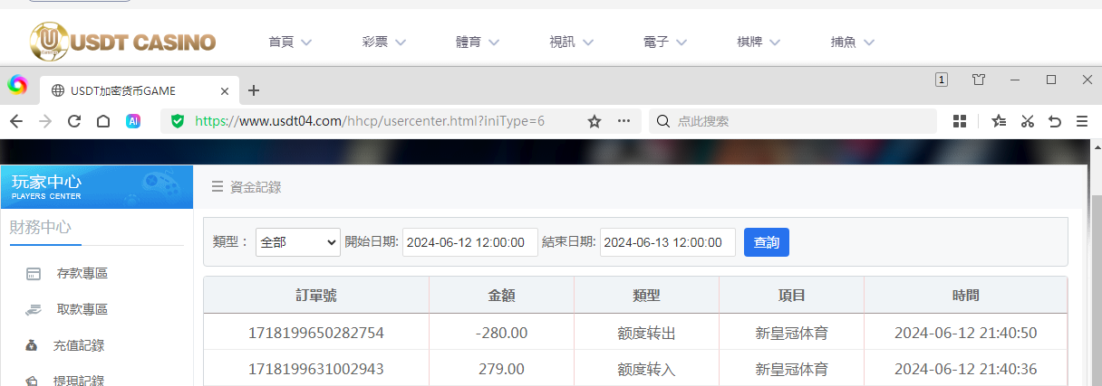Click the tab counter icon
The height and width of the screenshot is (386, 1102).
pyautogui.click(x=942, y=80)
